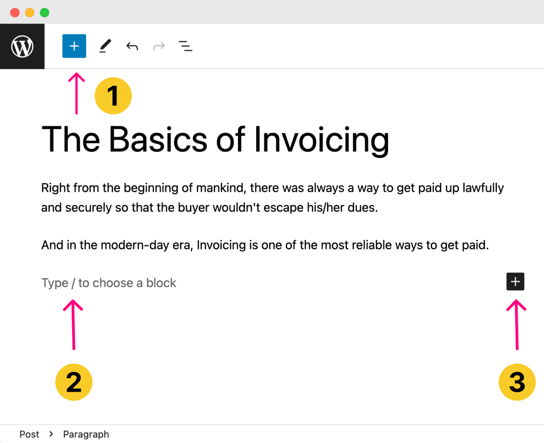Click the yellow number 1 badge
The width and height of the screenshot is (544, 443).
(x=113, y=95)
